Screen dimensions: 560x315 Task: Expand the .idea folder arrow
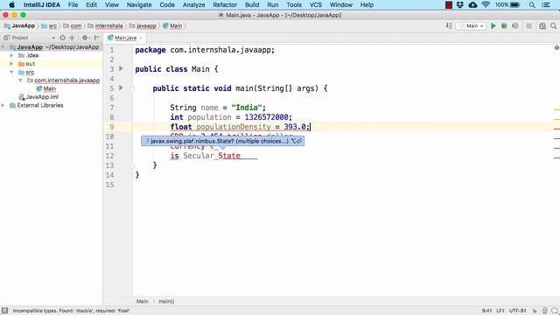(x=11, y=55)
